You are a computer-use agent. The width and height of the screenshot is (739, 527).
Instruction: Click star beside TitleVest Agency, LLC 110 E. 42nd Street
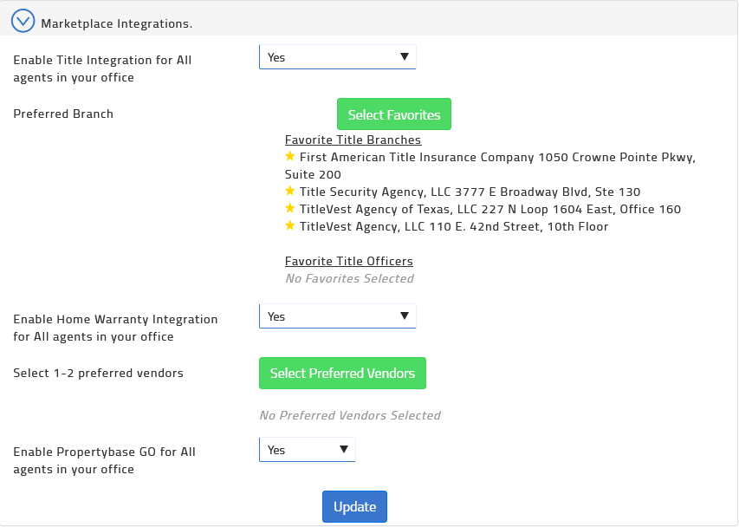[x=290, y=225]
